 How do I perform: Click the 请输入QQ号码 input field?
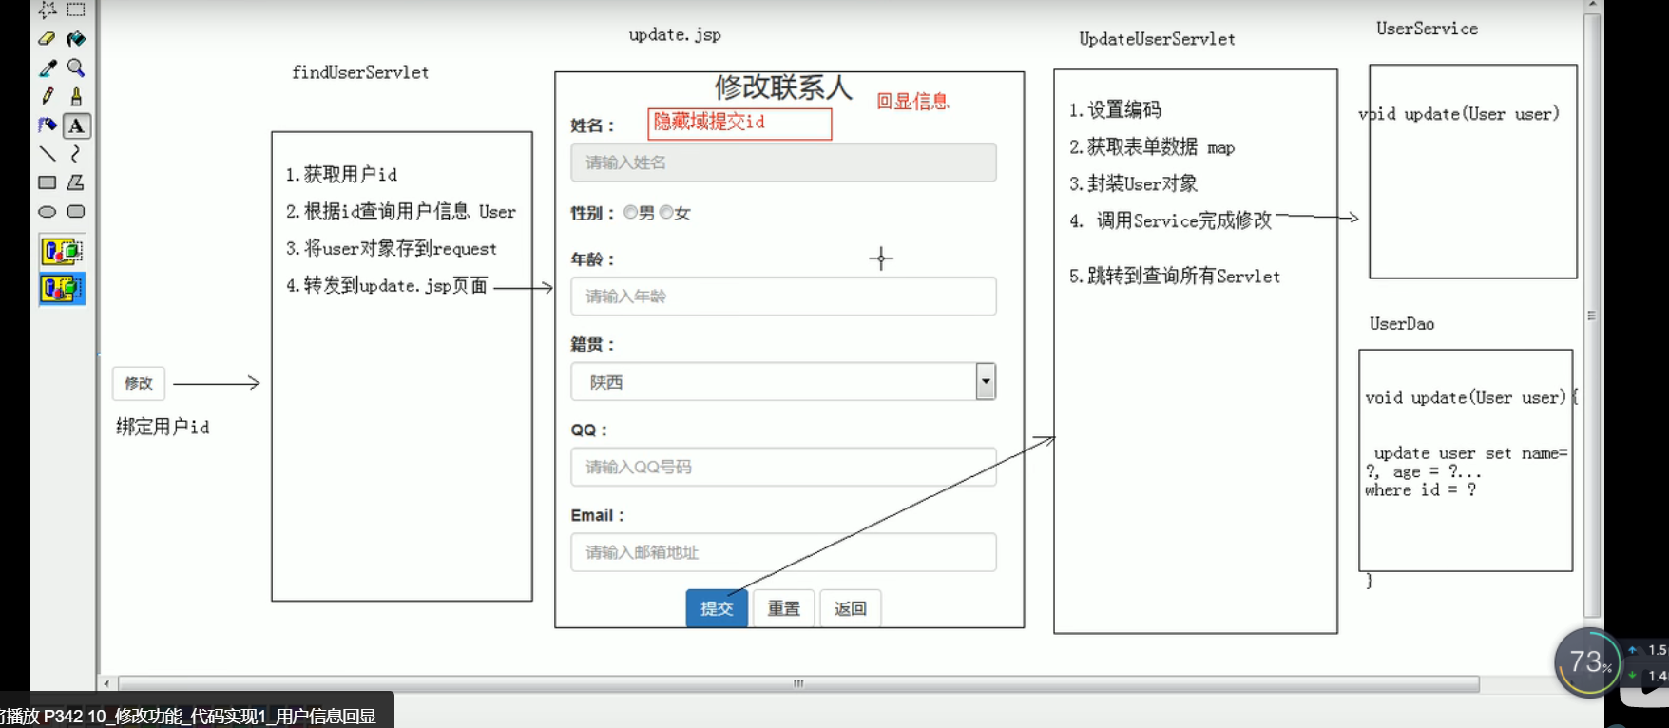click(x=783, y=467)
